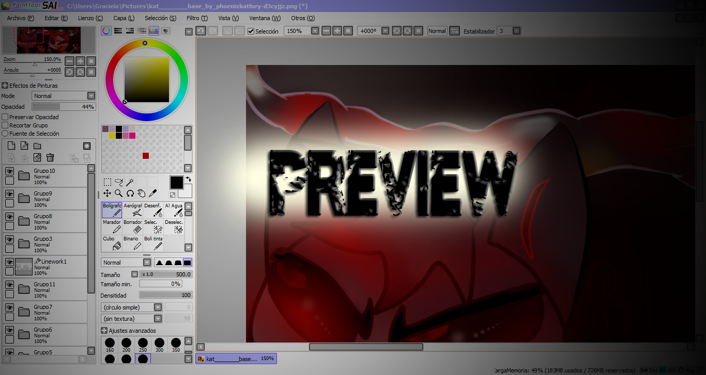The image size is (706, 375).
Task: Uncheck the Selección checkbox in toolbar
Action: tap(251, 31)
